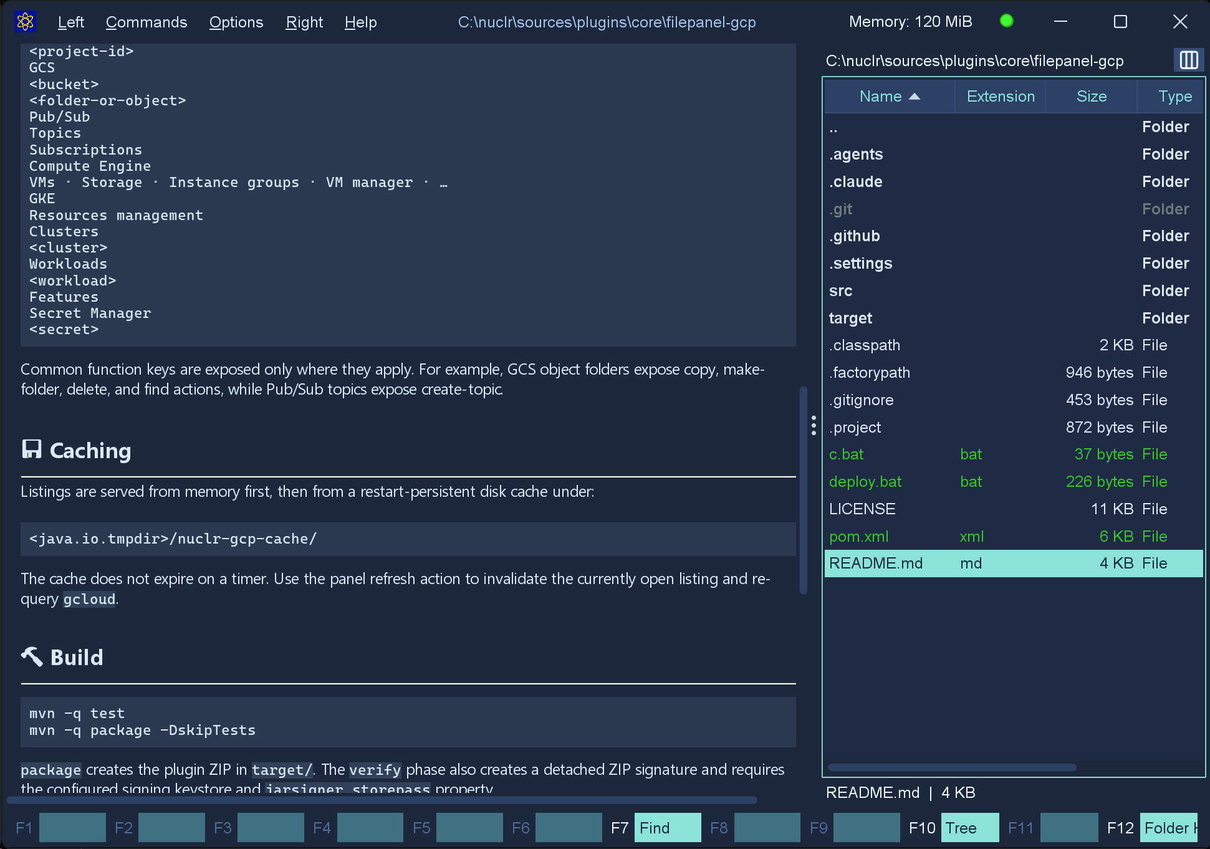Screen dimensions: 1210x849
Task: Click the F12 Folder button
Action: pos(1169,828)
